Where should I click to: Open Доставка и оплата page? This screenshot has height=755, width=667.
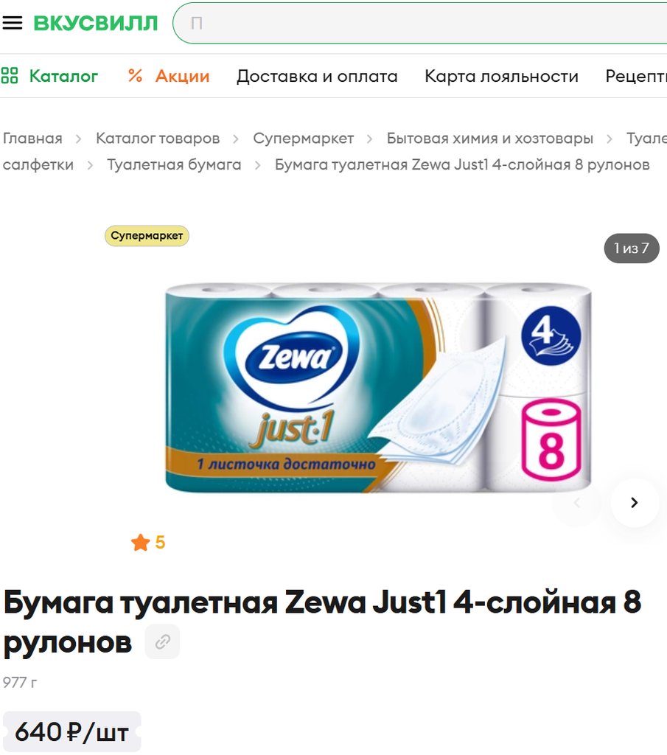(317, 76)
